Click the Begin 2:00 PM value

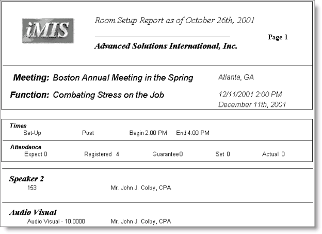click(148, 133)
